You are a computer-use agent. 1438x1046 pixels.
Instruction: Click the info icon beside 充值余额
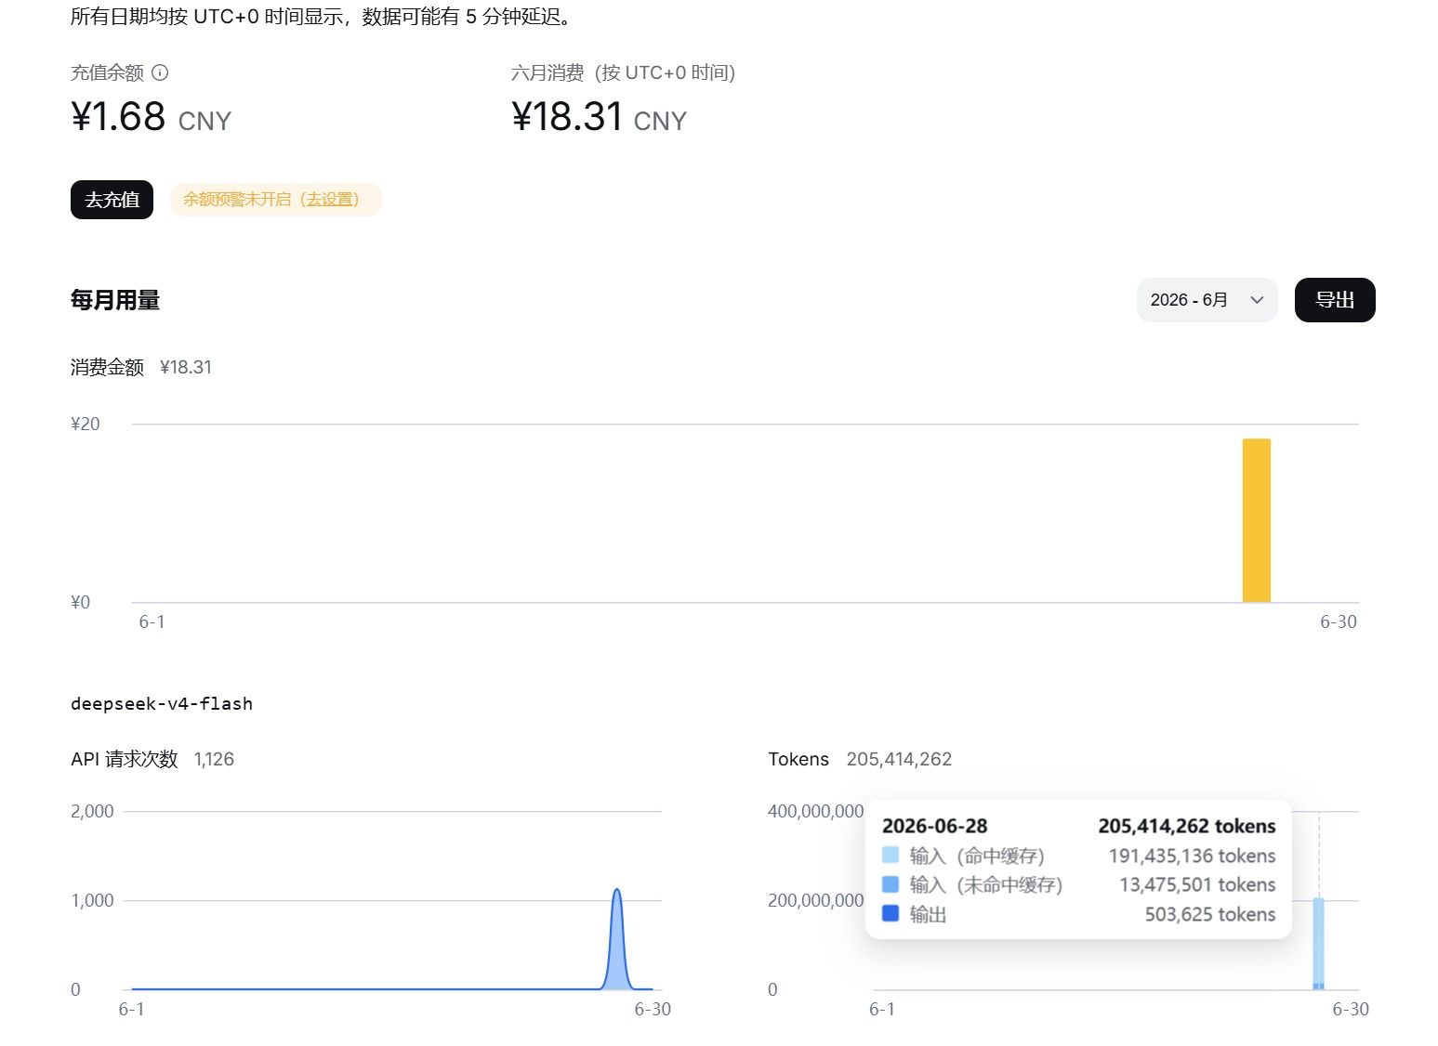click(x=160, y=72)
